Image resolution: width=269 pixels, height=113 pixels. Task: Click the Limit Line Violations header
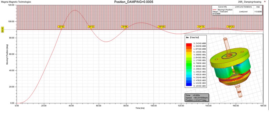click(x=243, y=7)
